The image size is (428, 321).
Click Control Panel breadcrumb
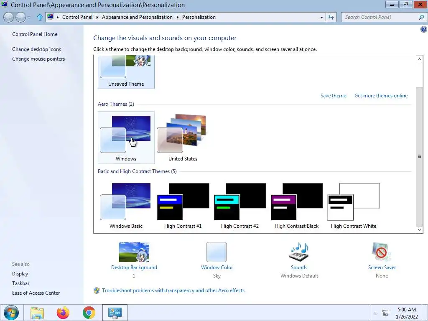pos(77,17)
